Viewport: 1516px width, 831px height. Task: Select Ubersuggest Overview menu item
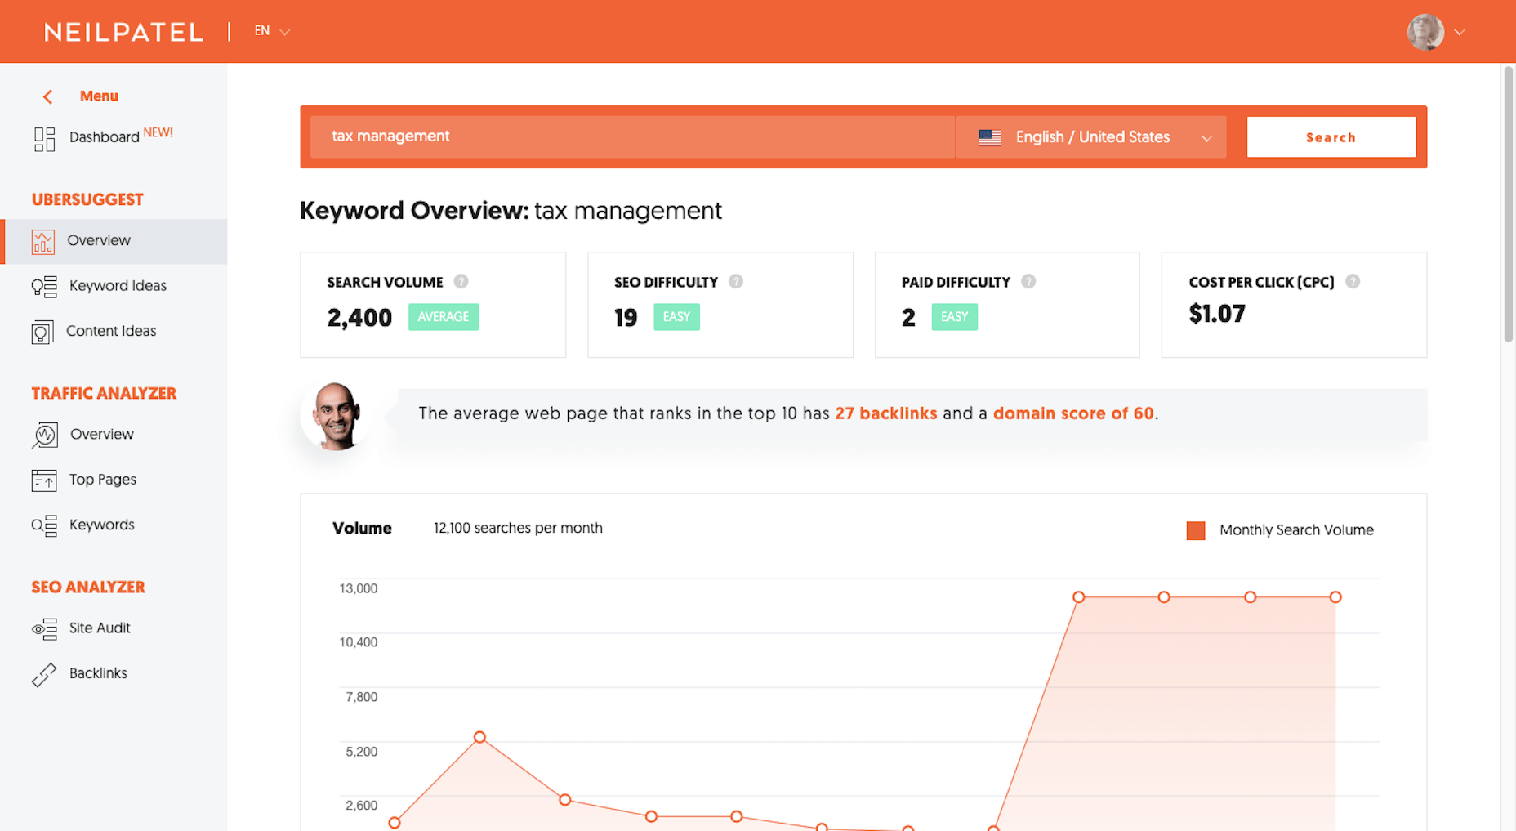tap(114, 241)
